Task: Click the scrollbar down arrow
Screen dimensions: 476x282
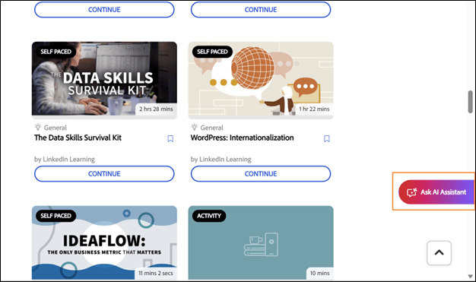Action: [470, 277]
